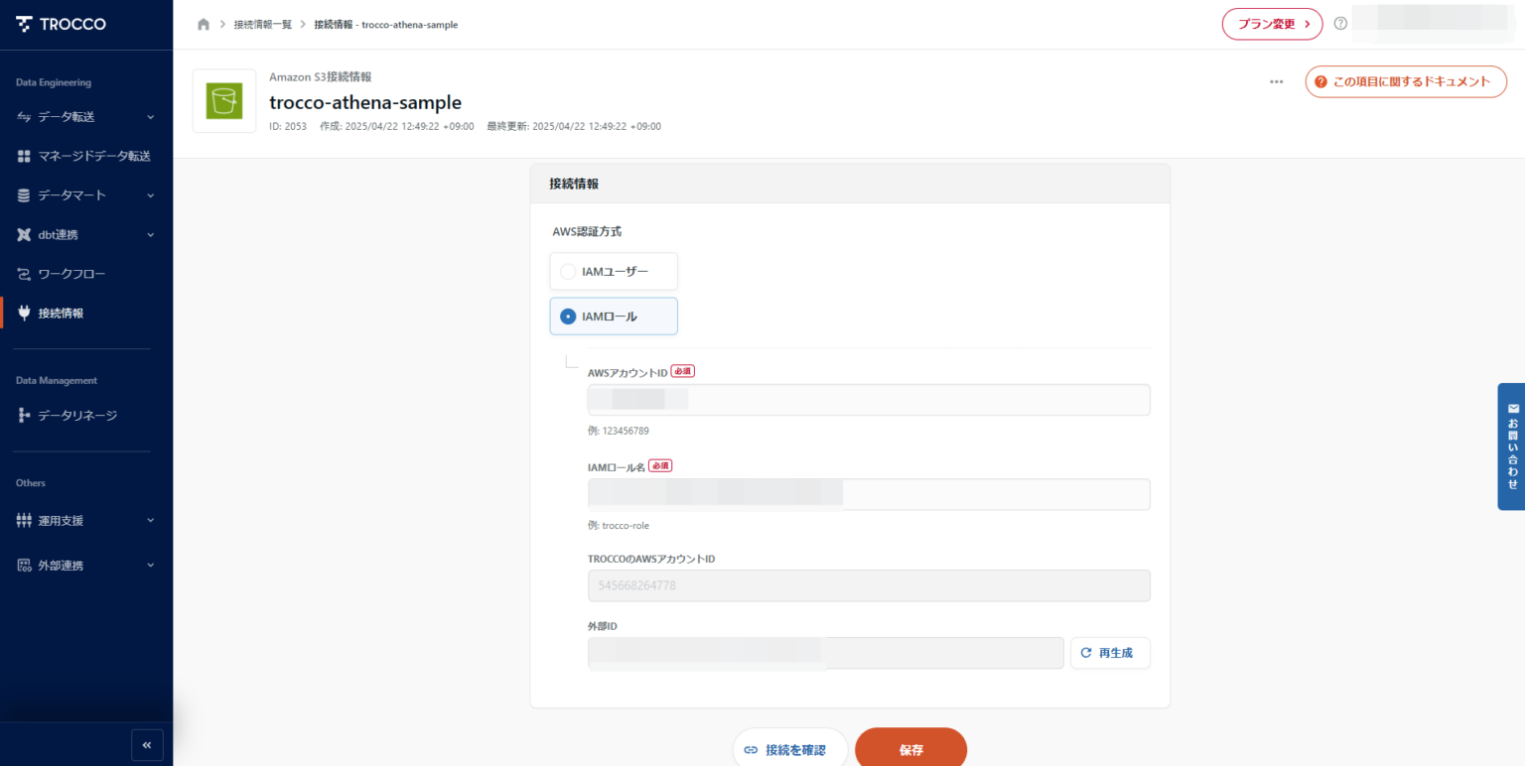Open この項目に関するドキュメント

[x=1405, y=81]
